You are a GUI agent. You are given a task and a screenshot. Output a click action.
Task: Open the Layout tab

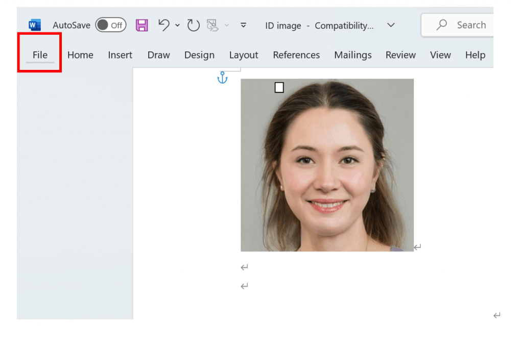tap(244, 55)
